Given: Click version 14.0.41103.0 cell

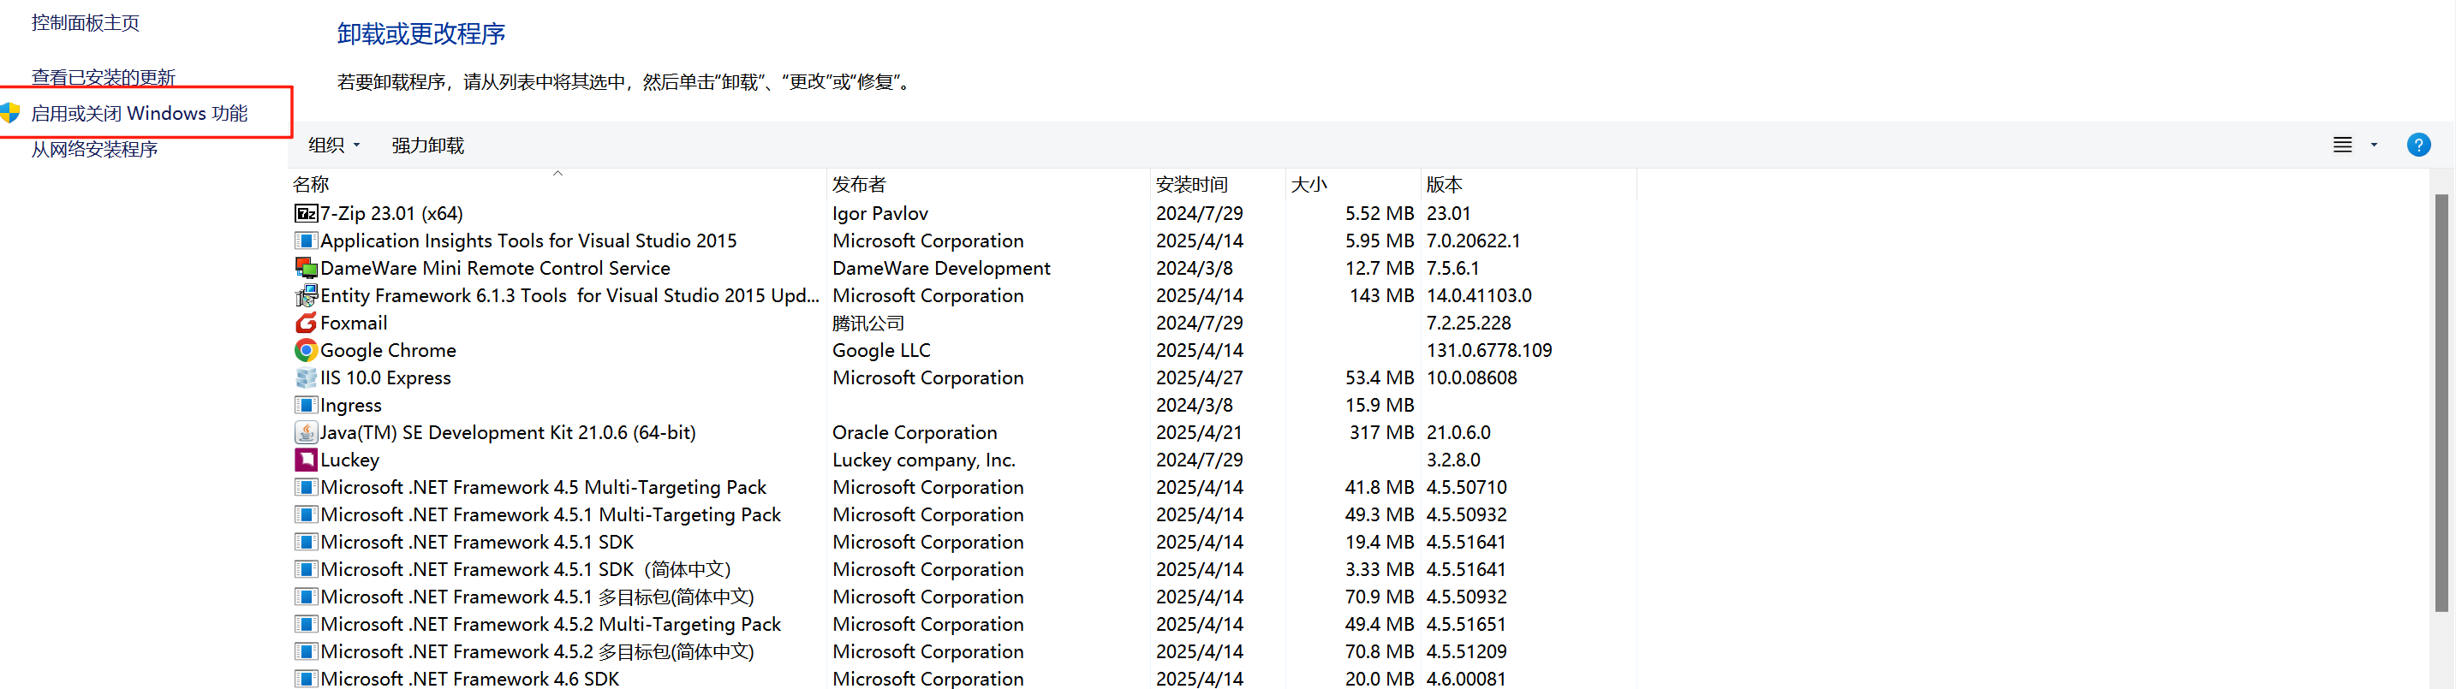Looking at the screenshot, I should pos(1479,295).
